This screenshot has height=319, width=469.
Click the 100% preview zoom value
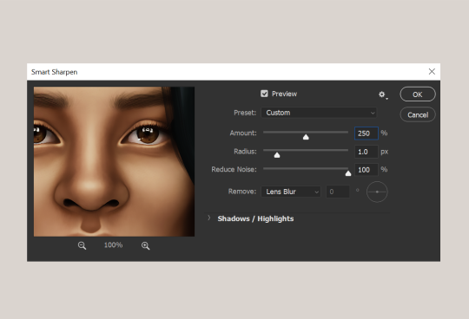(x=114, y=245)
